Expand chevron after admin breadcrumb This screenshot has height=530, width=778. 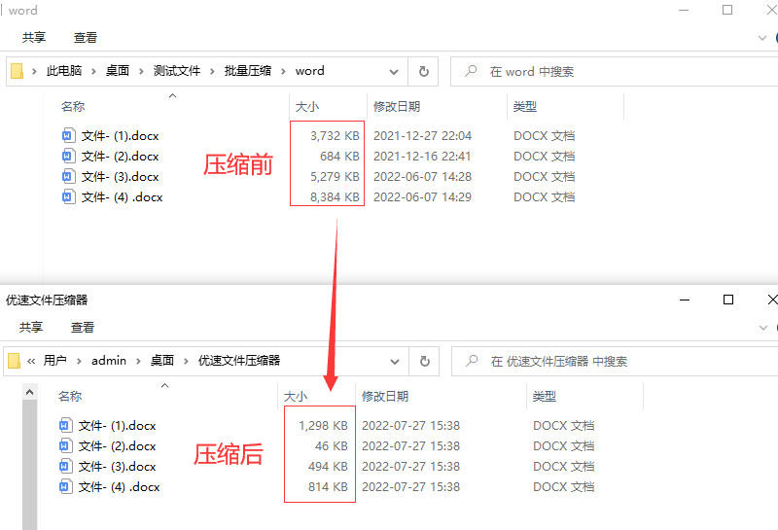click(x=138, y=361)
